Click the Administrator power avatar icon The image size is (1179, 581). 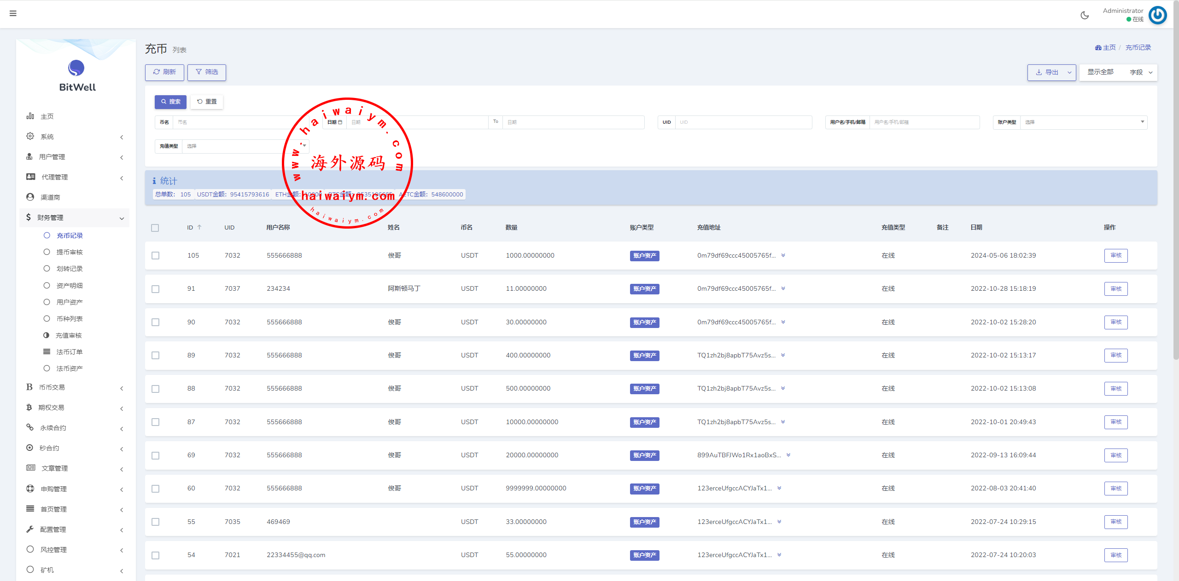(1157, 15)
